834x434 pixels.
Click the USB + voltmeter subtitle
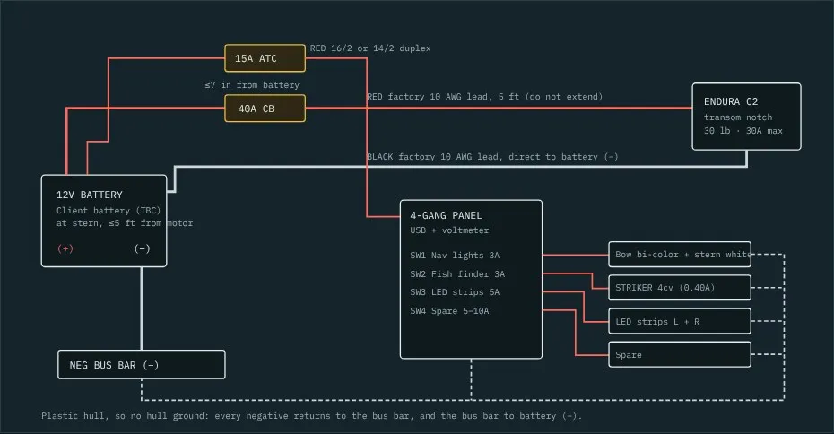click(449, 230)
